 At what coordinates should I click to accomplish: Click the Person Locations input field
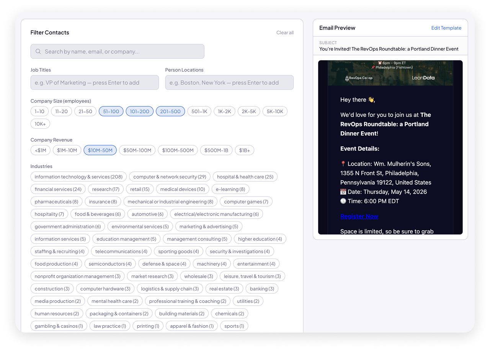pyautogui.click(x=229, y=82)
